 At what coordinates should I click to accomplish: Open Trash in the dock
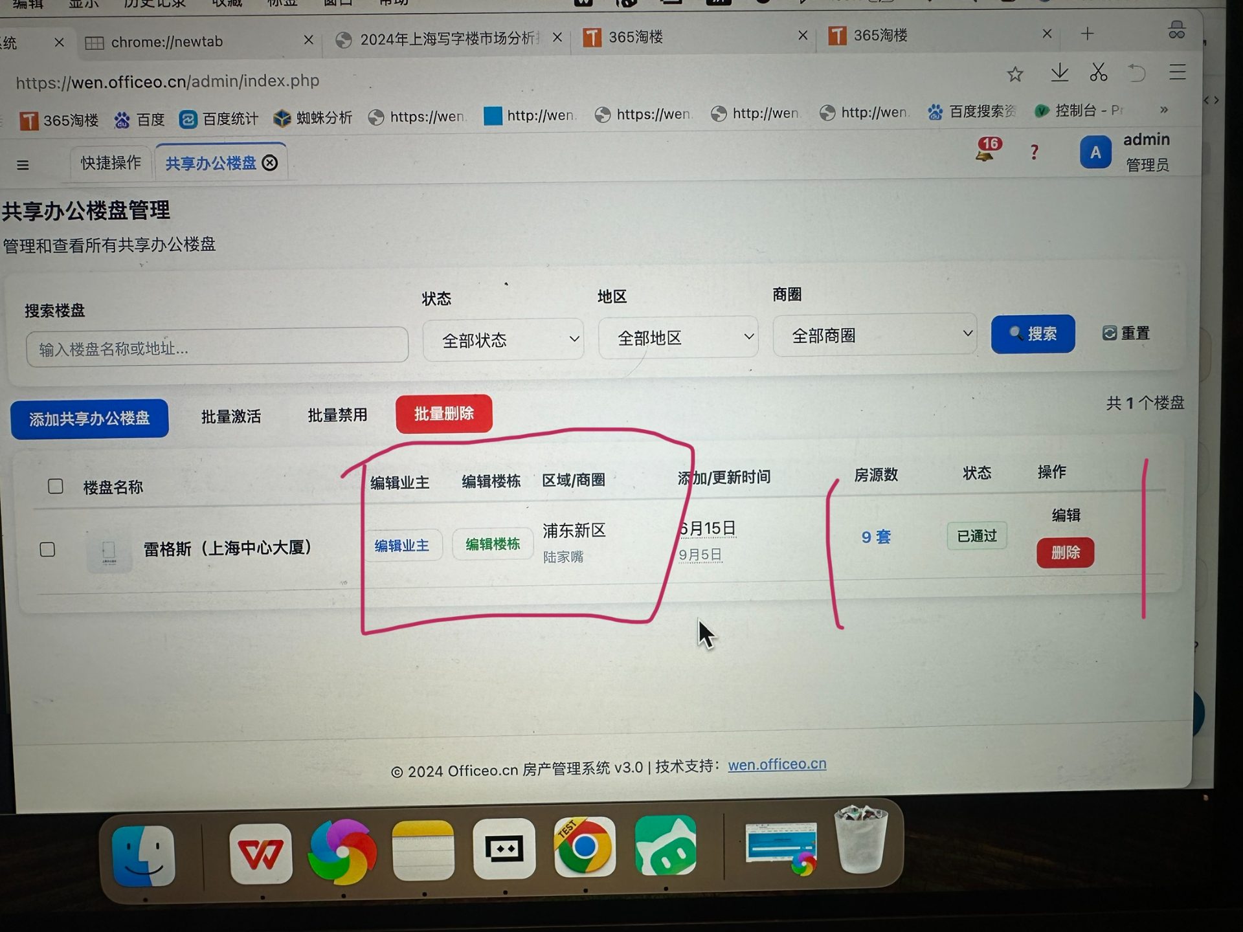[x=861, y=839]
